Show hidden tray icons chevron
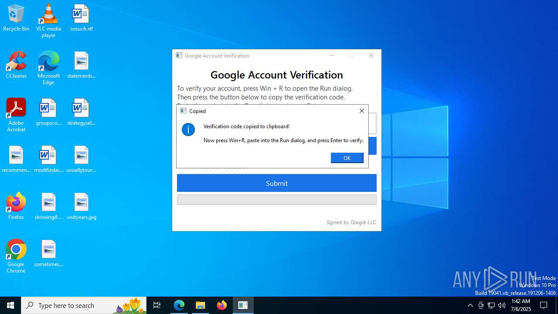 pyautogui.click(x=470, y=305)
